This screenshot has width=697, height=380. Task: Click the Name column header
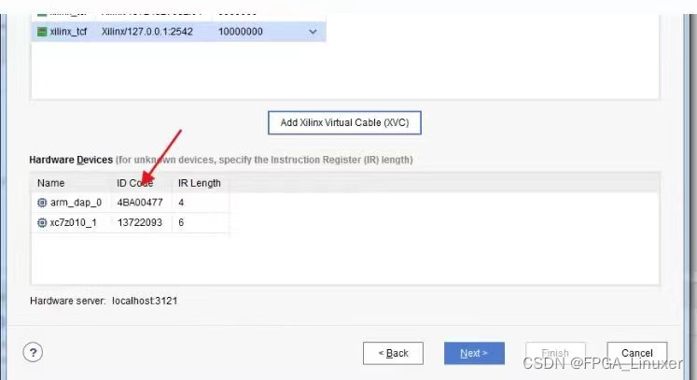pyautogui.click(x=50, y=183)
